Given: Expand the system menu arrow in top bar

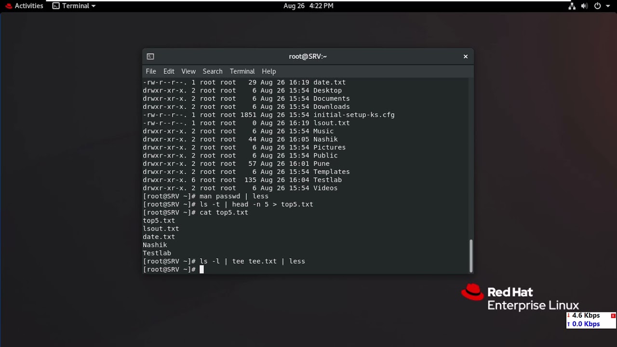Looking at the screenshot, I should tap(607, 6).
